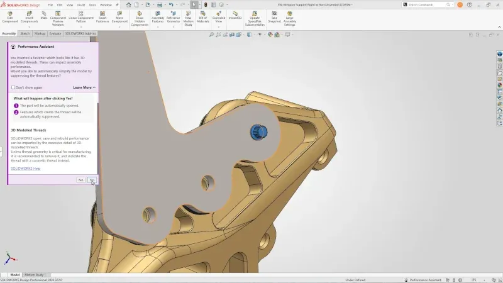Click Update SpeedPak Subassemblies
503x283 pixels.
255,19
